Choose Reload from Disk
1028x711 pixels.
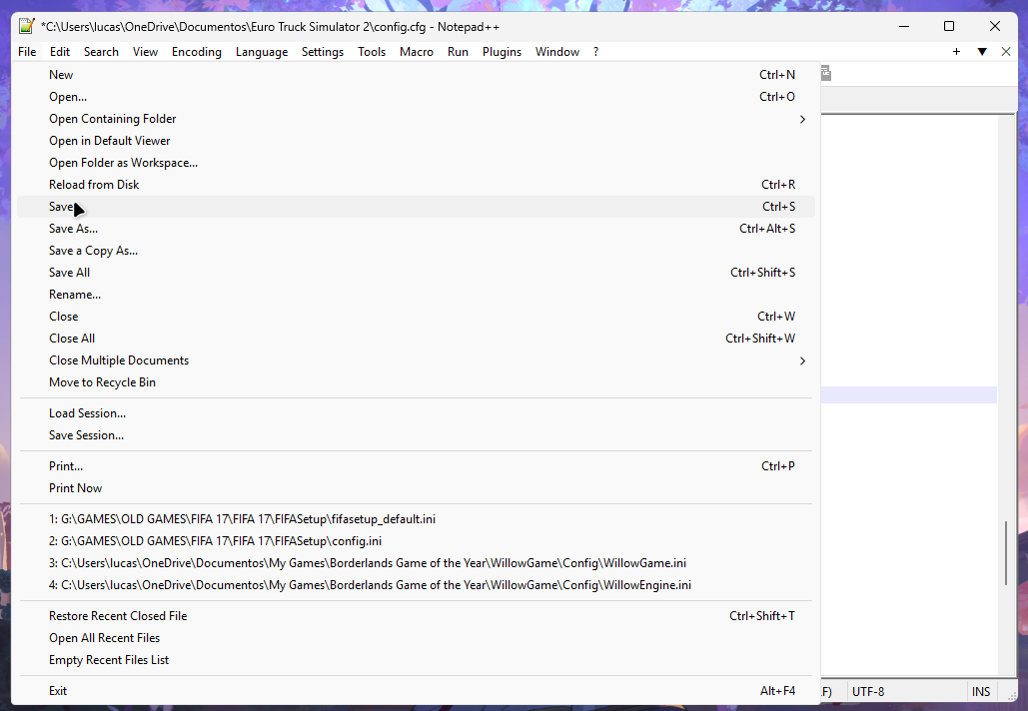pyautogui.click(x=417, y=185)
